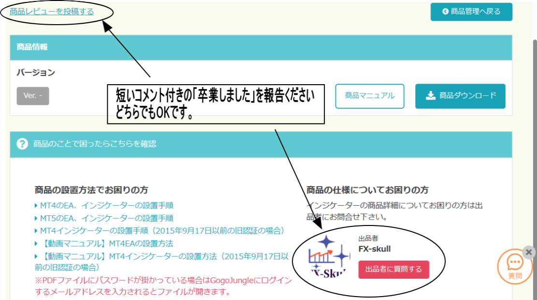Click the FX-skull seller name
The width and height of the screenshot is (537, 300).
pos(375,249)
